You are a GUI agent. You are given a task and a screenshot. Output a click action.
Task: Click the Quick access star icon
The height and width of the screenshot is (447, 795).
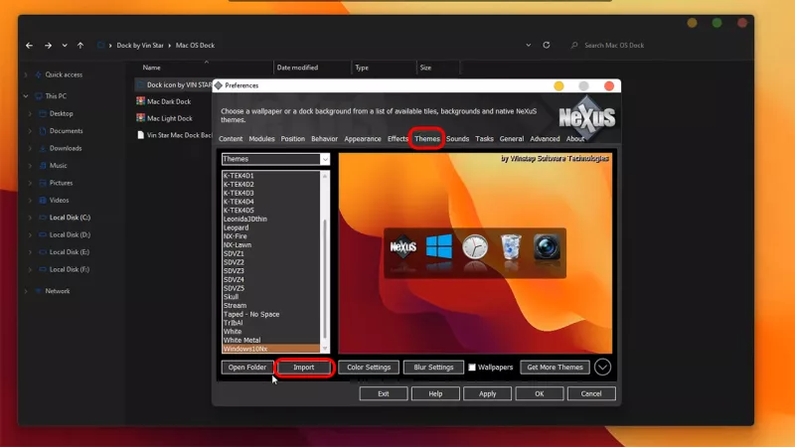pos(39,74)
